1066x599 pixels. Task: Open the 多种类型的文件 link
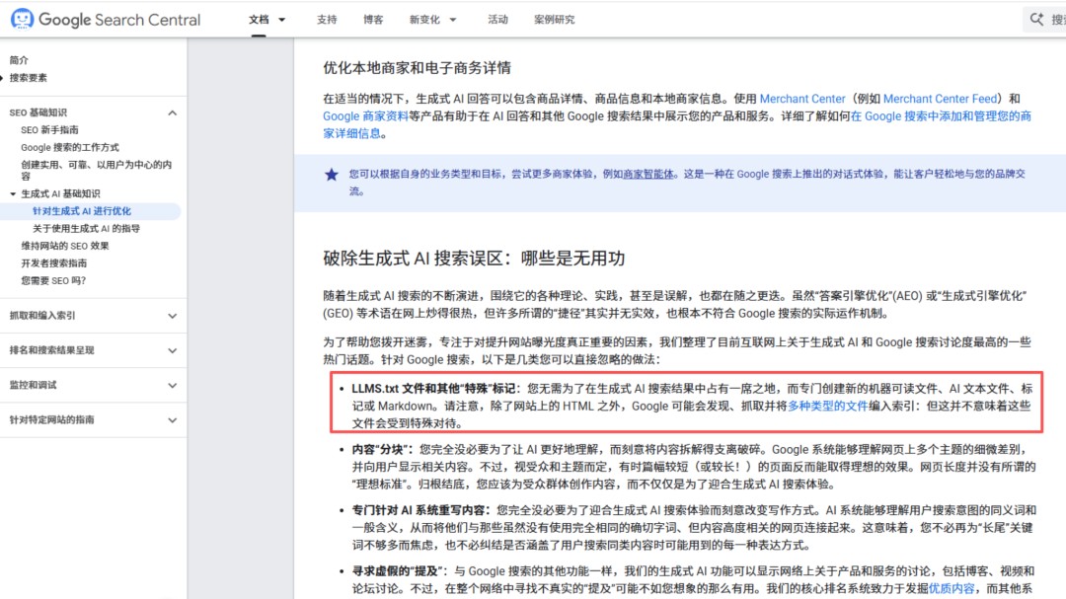pos(828,406)
